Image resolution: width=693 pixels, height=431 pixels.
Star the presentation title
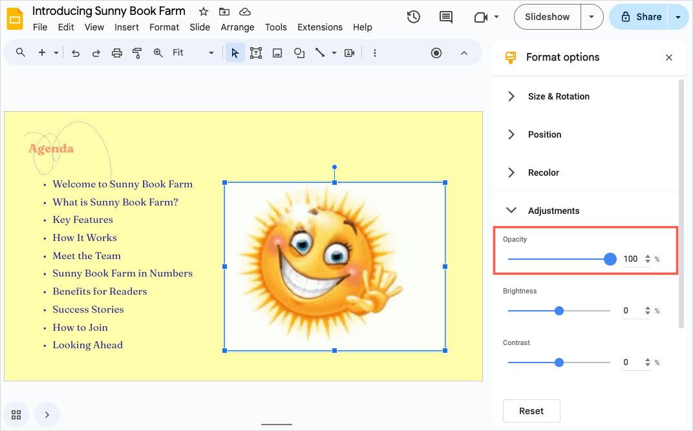pyautogui.click(x=204, y=12)
